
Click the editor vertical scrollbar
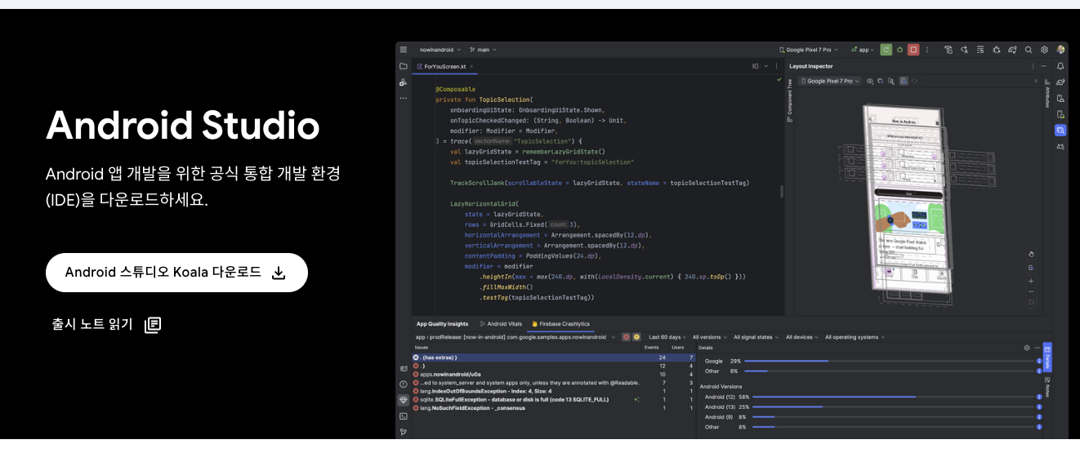pos(782,192)
